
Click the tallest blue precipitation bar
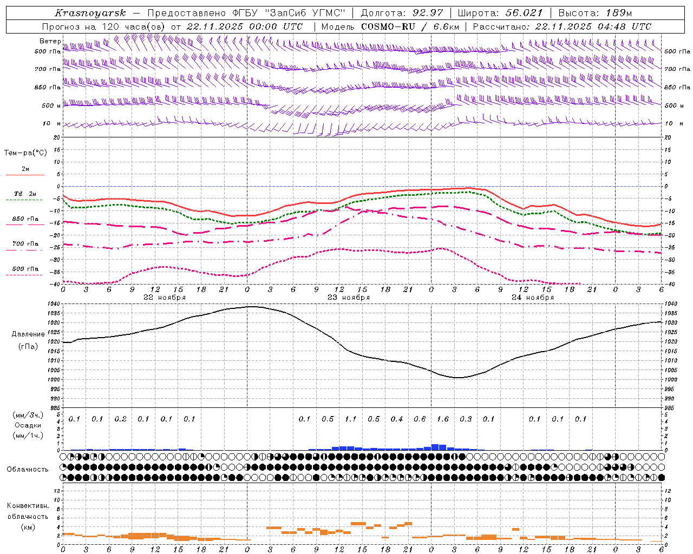click(x=435, y=447)
